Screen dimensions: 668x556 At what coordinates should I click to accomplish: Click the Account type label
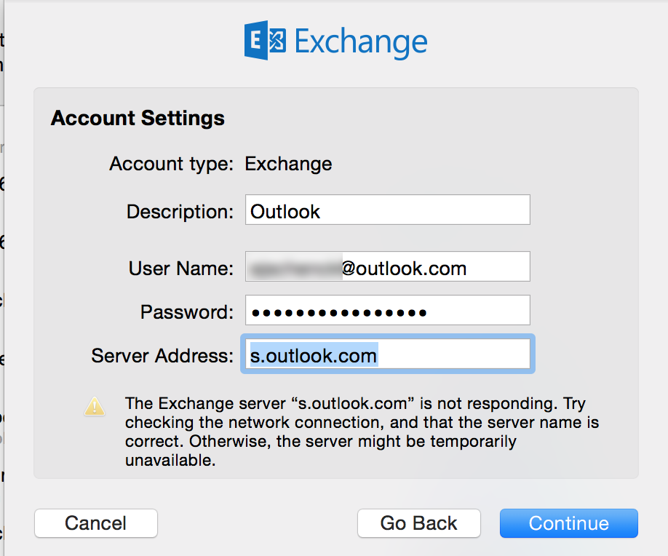click(x=172, y=164)
